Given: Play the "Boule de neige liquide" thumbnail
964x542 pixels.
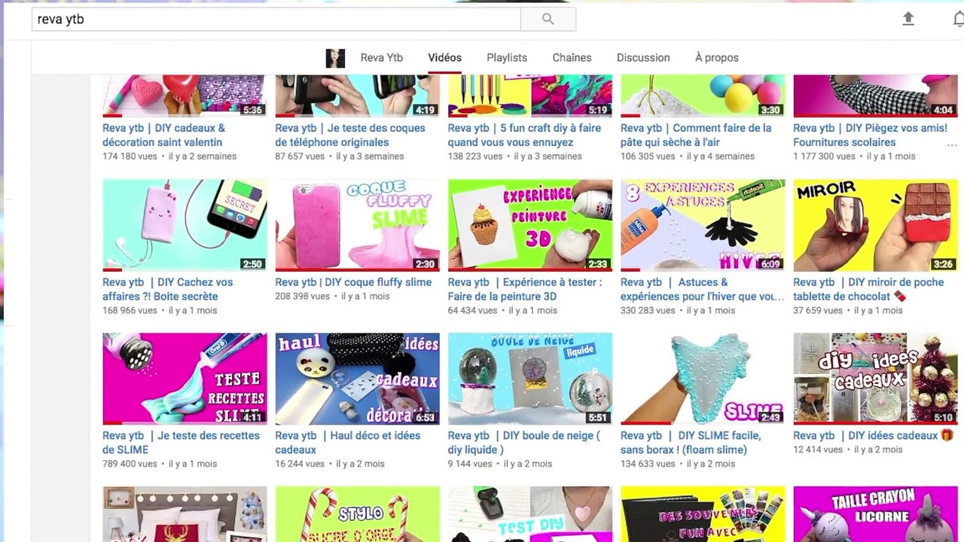Looking at the screenshot, I should point(530,379).
